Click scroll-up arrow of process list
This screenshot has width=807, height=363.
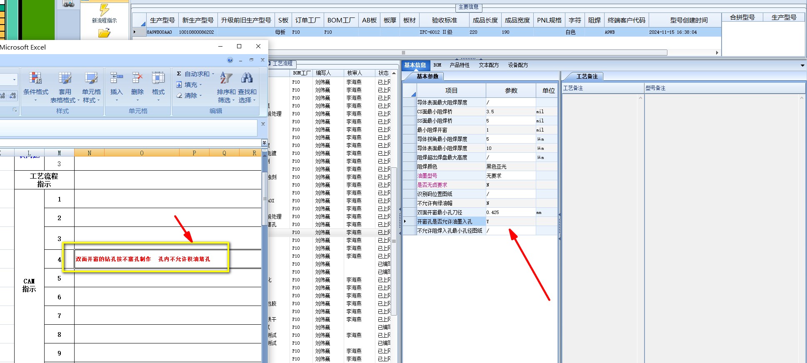[x=394, y=73]
